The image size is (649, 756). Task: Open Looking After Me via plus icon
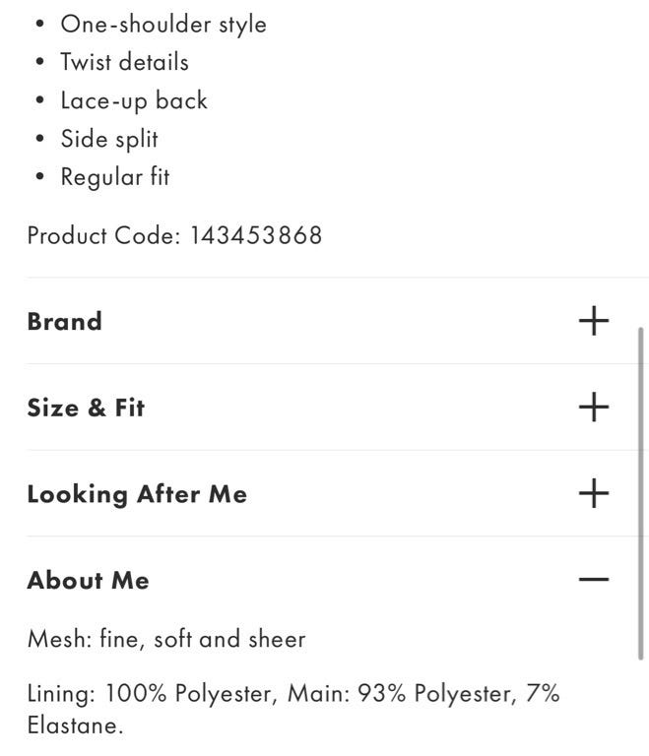coord(593,493)
